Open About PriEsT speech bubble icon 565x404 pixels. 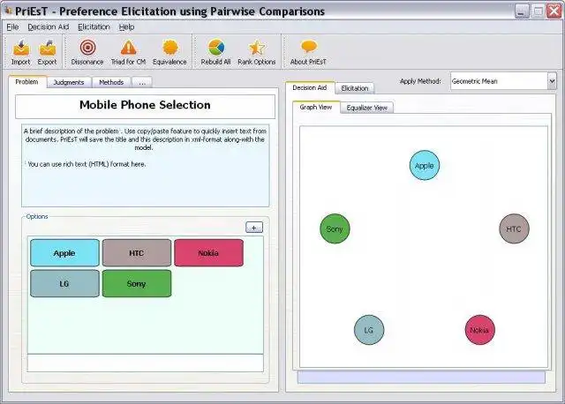pyautogui.click(x=308, y=47)
